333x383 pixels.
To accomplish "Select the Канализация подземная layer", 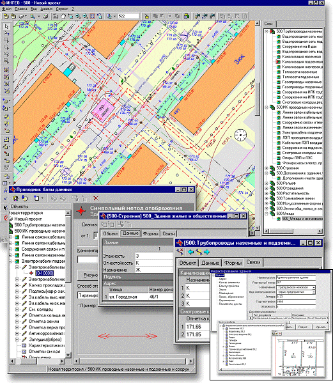I will pos(302,62).
